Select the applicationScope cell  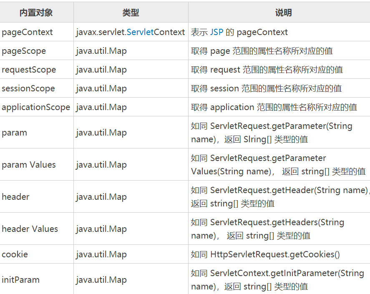[36, 107]
